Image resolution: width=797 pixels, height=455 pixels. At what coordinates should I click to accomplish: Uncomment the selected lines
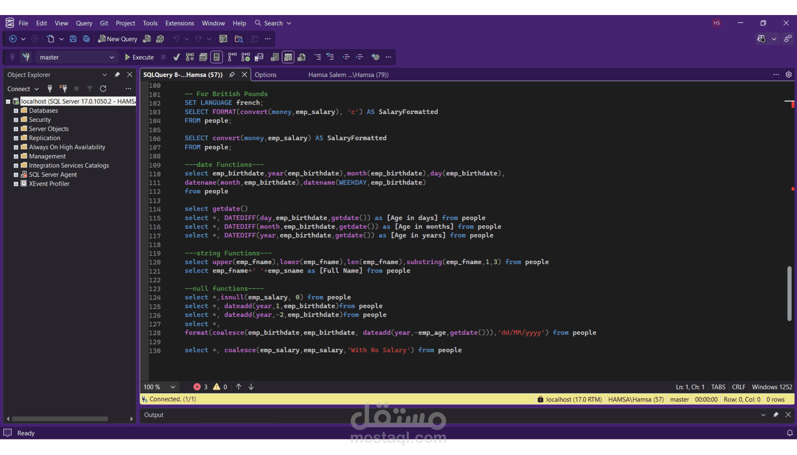(331, 57)
